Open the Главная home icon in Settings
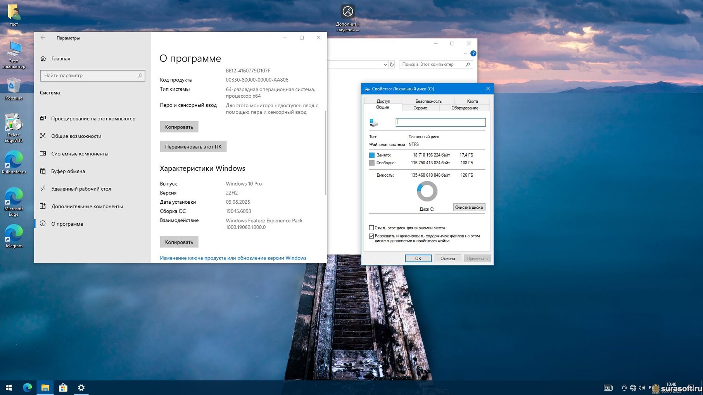 click(43, 58)
